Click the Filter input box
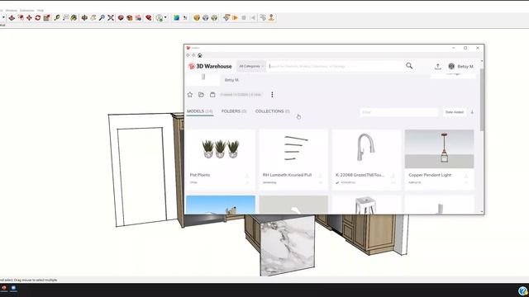 pos(398,112)
